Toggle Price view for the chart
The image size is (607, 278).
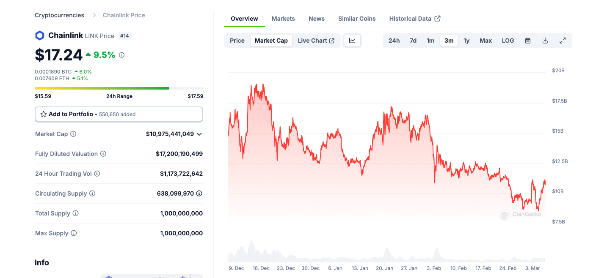237,40
